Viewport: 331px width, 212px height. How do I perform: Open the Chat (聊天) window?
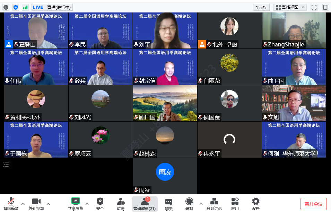pyautogui.click(x=169, y=204)
